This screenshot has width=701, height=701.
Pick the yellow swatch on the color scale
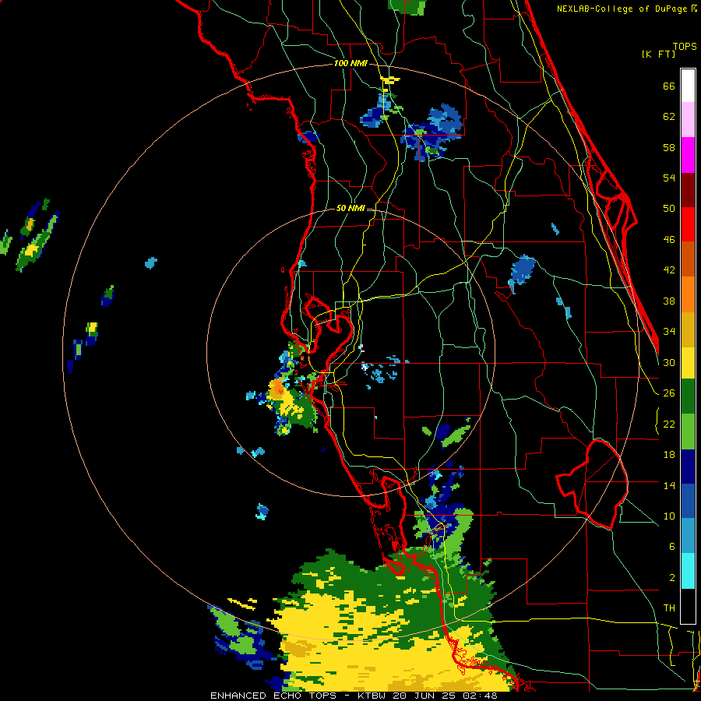click(688, 362)
